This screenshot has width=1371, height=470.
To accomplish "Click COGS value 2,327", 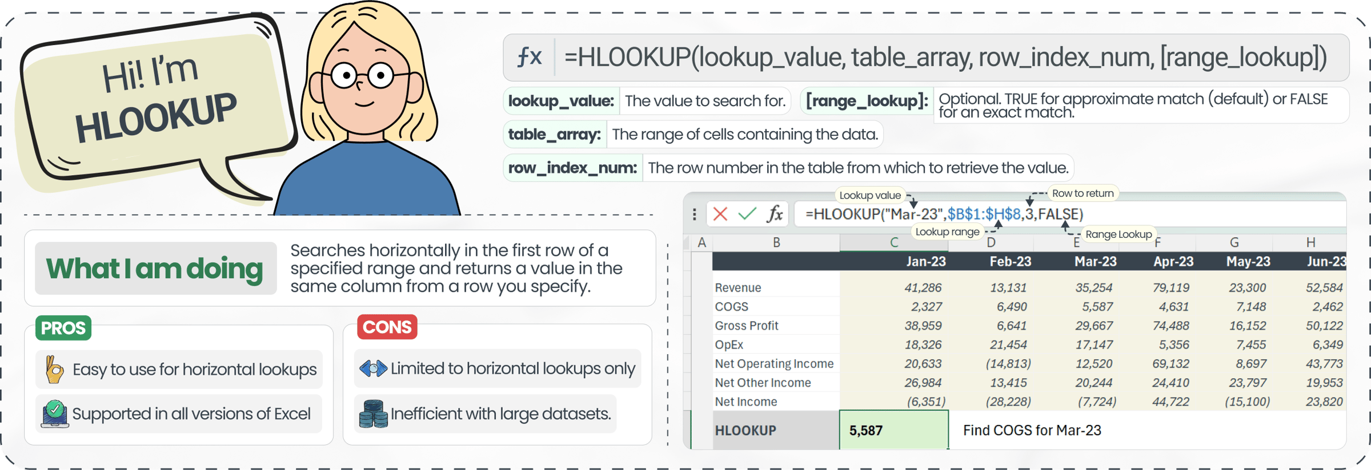I will 926,306.
